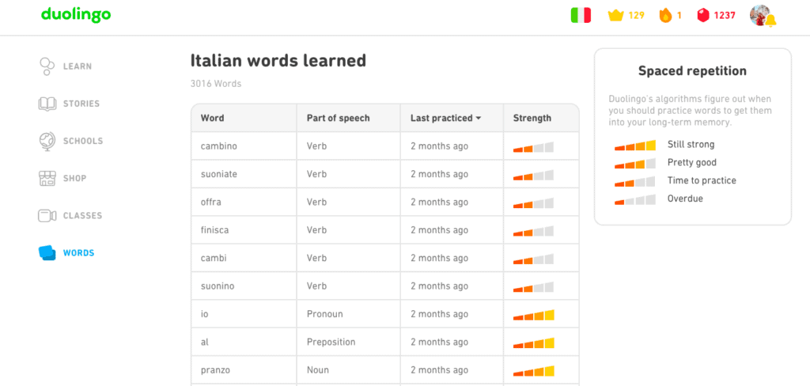Open the red gems counter showing 1237
The height and width of the screenshot is (386, 810).
pos(716,16)
